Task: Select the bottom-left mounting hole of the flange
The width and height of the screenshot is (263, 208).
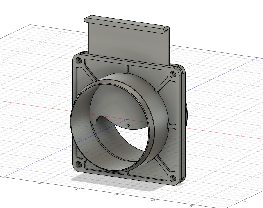Action: click(79, 165)
